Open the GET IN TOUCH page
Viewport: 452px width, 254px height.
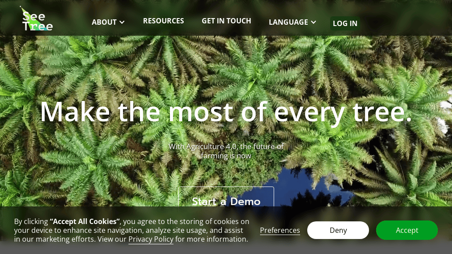pyautogui.click(x=226, y=21)
